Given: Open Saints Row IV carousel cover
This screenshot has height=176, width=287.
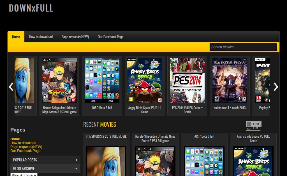Looking at the screenshot, I should (230, 81).
